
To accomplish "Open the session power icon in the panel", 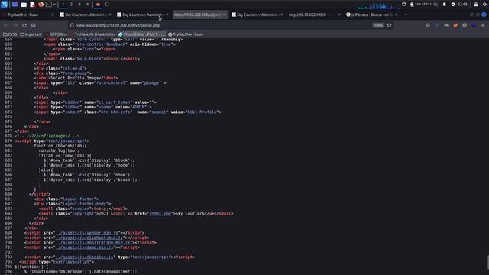I will (485, 5).
